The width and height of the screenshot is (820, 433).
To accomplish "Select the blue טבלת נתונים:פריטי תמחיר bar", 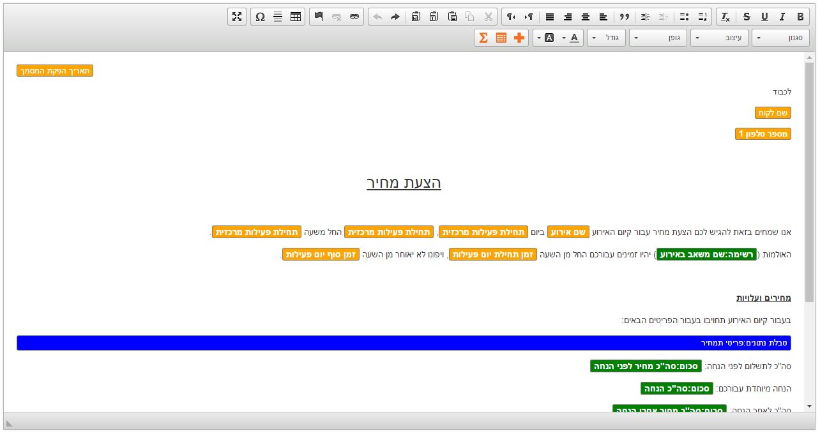I will pos(404,343).
